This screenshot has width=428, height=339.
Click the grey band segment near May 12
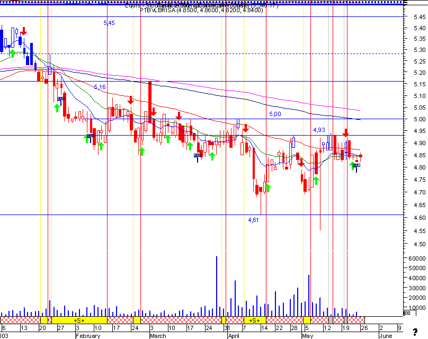[x=331, y=320]
